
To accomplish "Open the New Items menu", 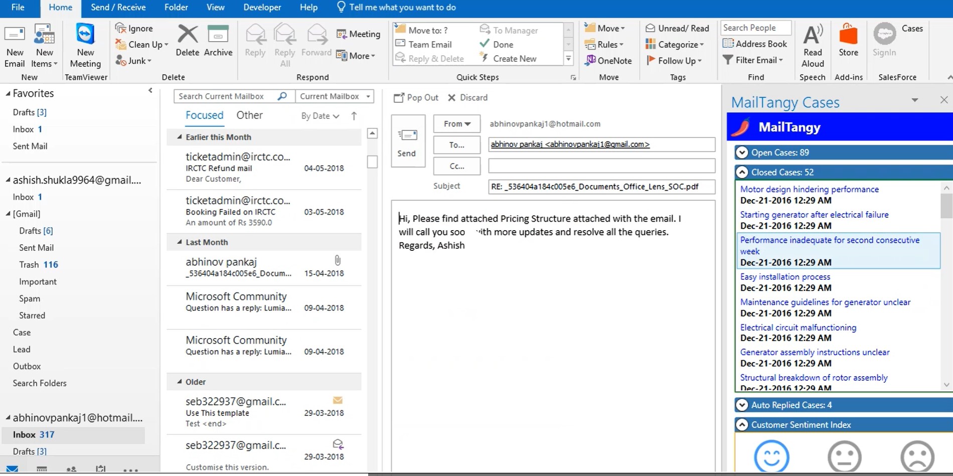I will point(44,46).
